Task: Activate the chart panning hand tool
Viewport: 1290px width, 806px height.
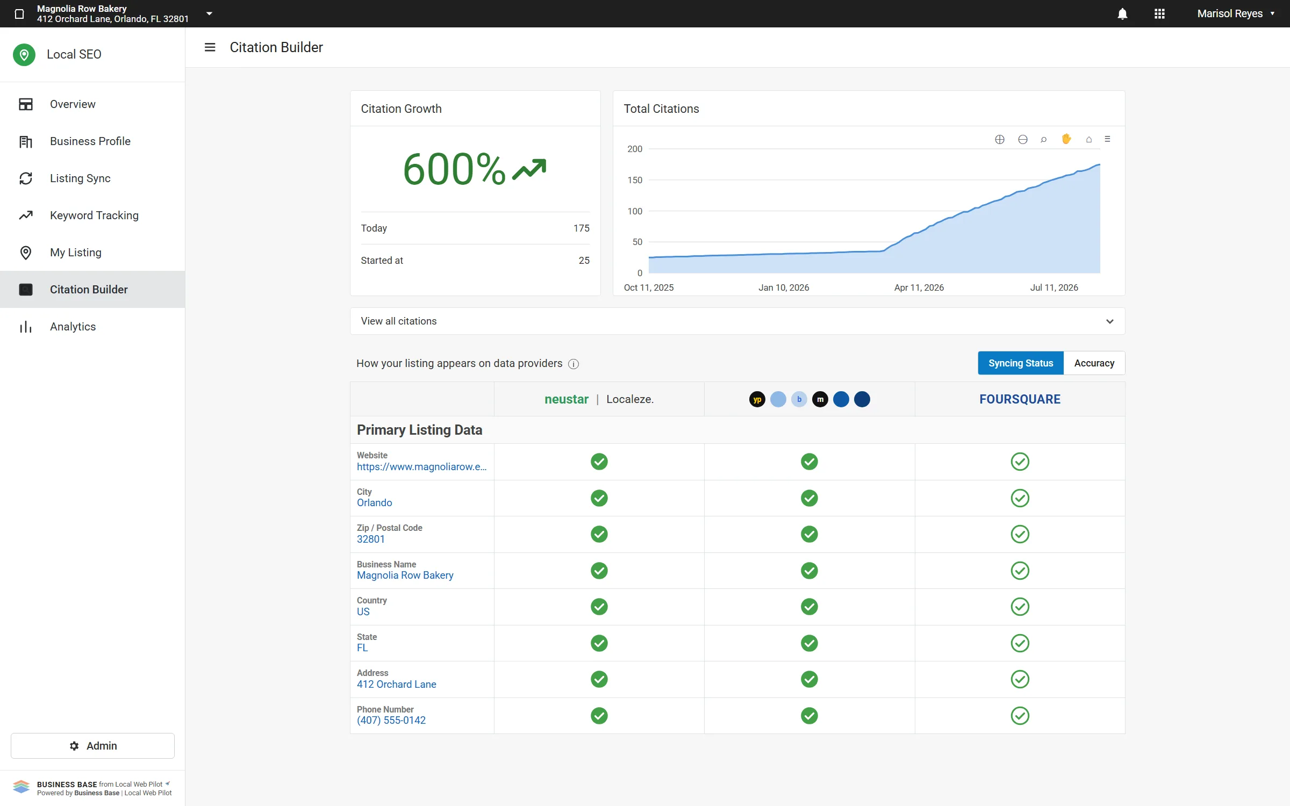Action: 1066,139
